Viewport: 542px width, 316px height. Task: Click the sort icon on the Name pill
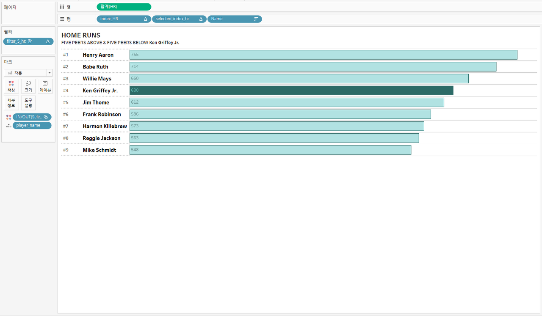256,19
